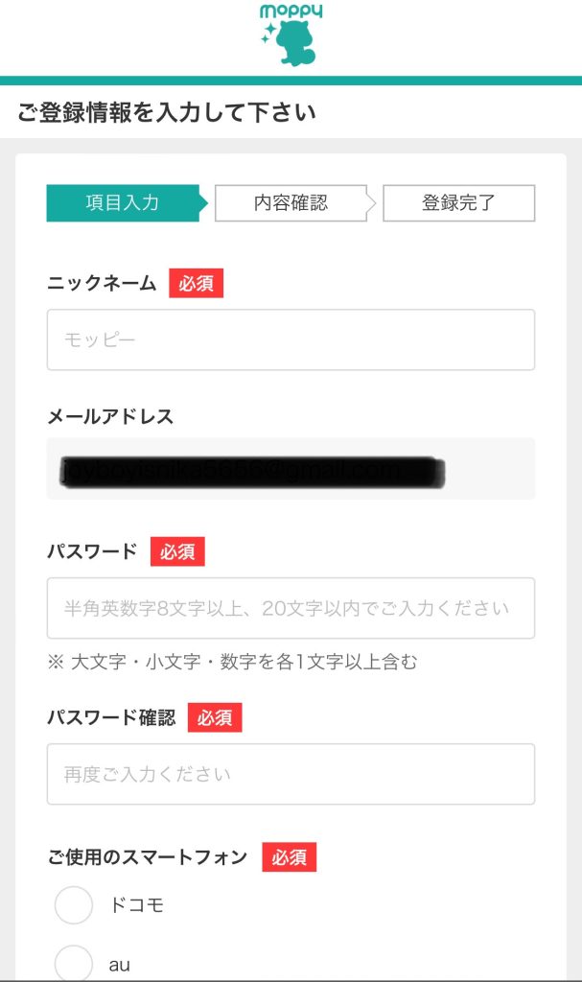The image size is (582, 982).
Task: Focus the ニックネーム input field
Action: (x=291, y=339)
